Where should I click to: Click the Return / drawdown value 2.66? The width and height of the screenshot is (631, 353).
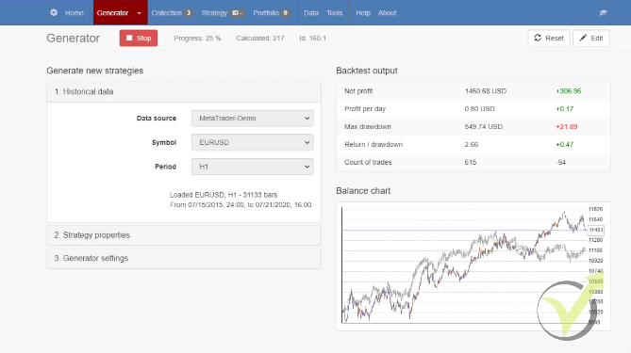coord(472,144)
